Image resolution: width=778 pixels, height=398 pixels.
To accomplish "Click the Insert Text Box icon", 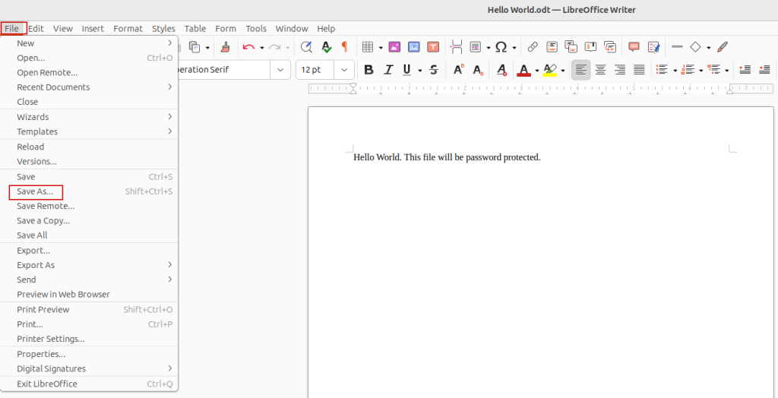I will (433, 47).
